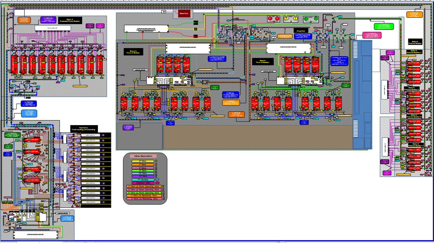Select the green 8" Valve legend swatch

pyautogui.click(x=143, y=171)
